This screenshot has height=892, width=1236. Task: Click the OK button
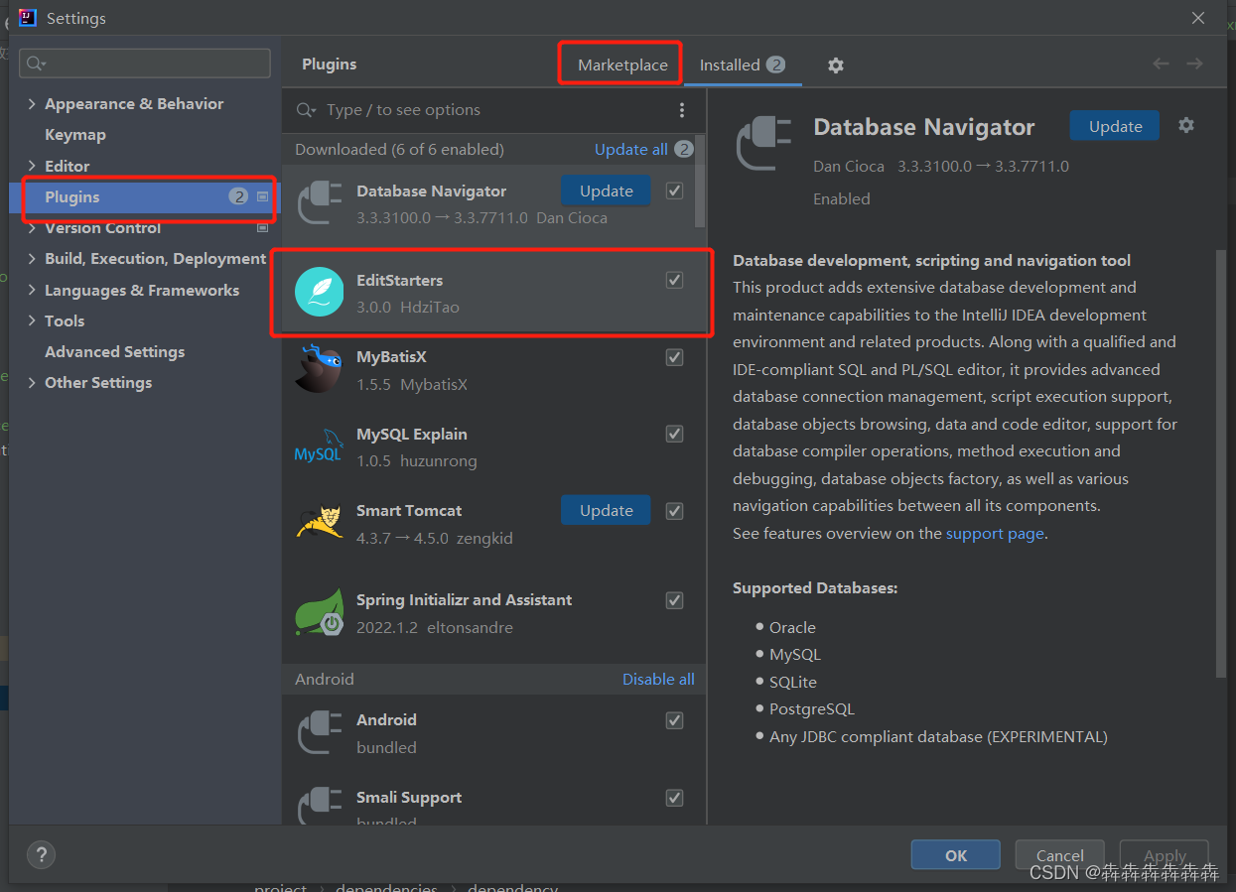coord(956,855)
